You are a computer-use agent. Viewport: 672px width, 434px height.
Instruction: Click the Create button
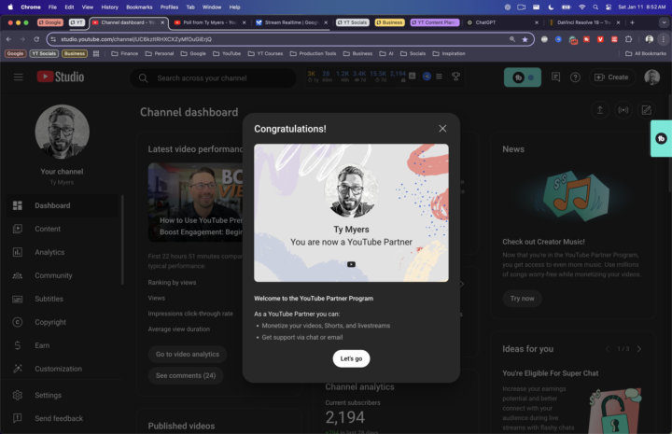click(x=612, y=77)
